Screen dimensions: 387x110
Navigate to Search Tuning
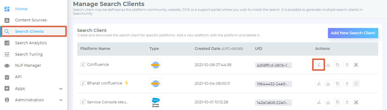coord(29,54)
